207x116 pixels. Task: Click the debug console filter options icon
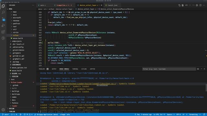pos(198,69)
